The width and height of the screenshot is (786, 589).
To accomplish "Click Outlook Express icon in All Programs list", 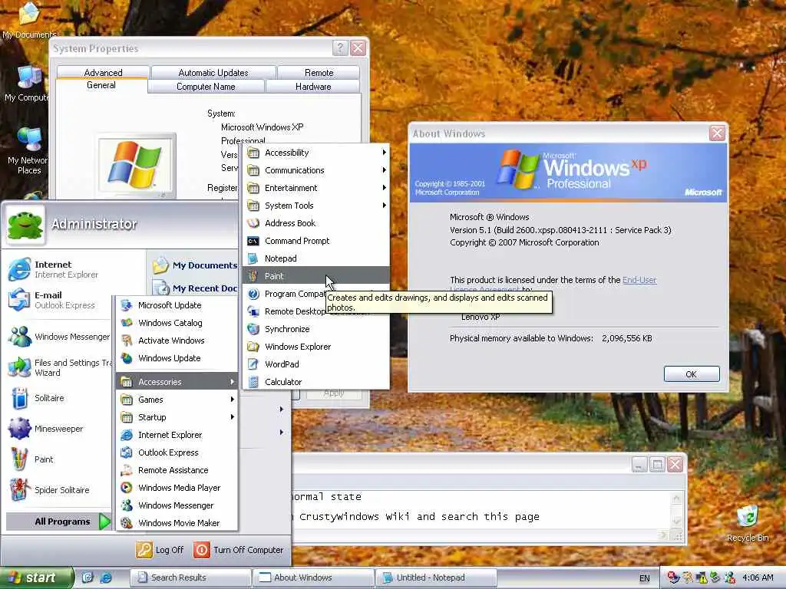I will (127, 452).
